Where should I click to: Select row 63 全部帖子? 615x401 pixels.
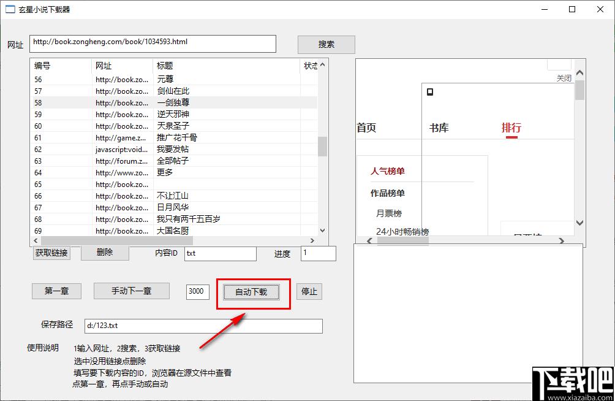[x=174, y=161]
